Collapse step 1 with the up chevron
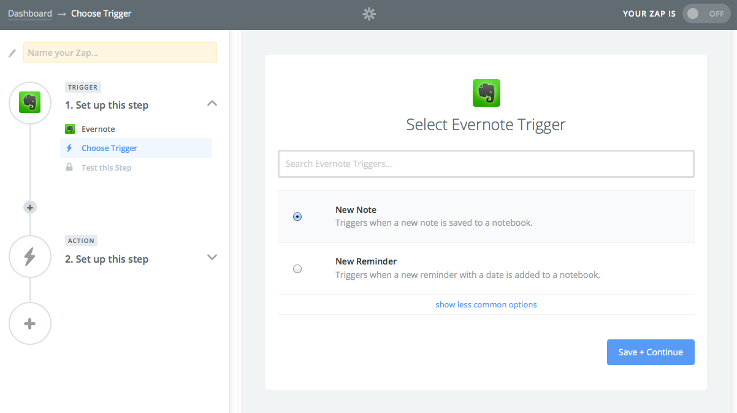 pos(212,104)
